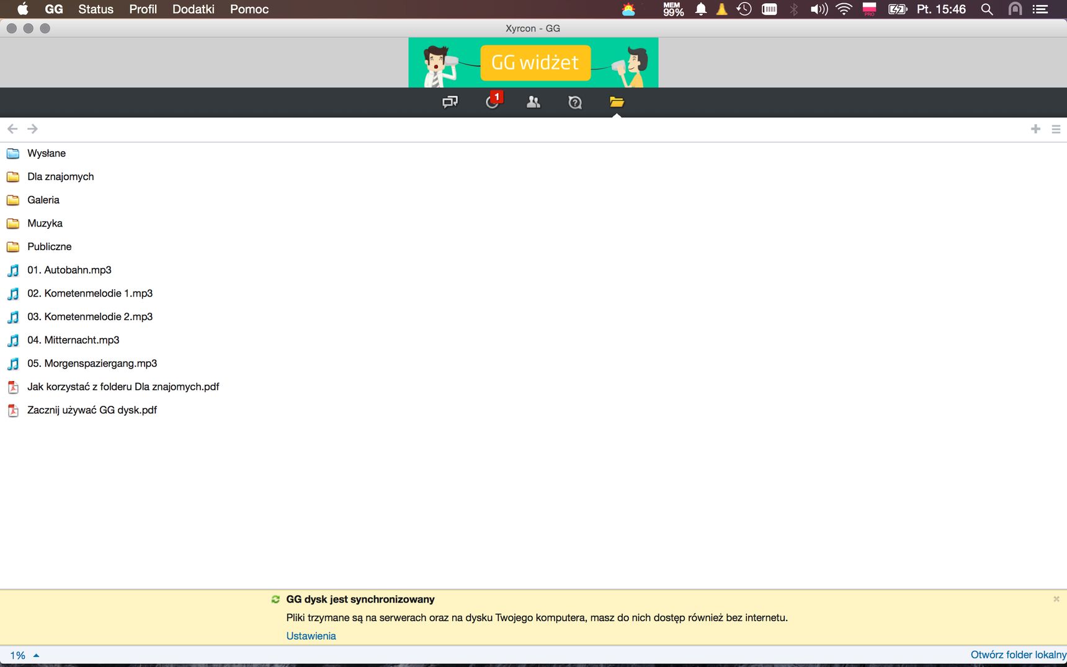Open the history tab with notification badge

click(x=494, y=101)
